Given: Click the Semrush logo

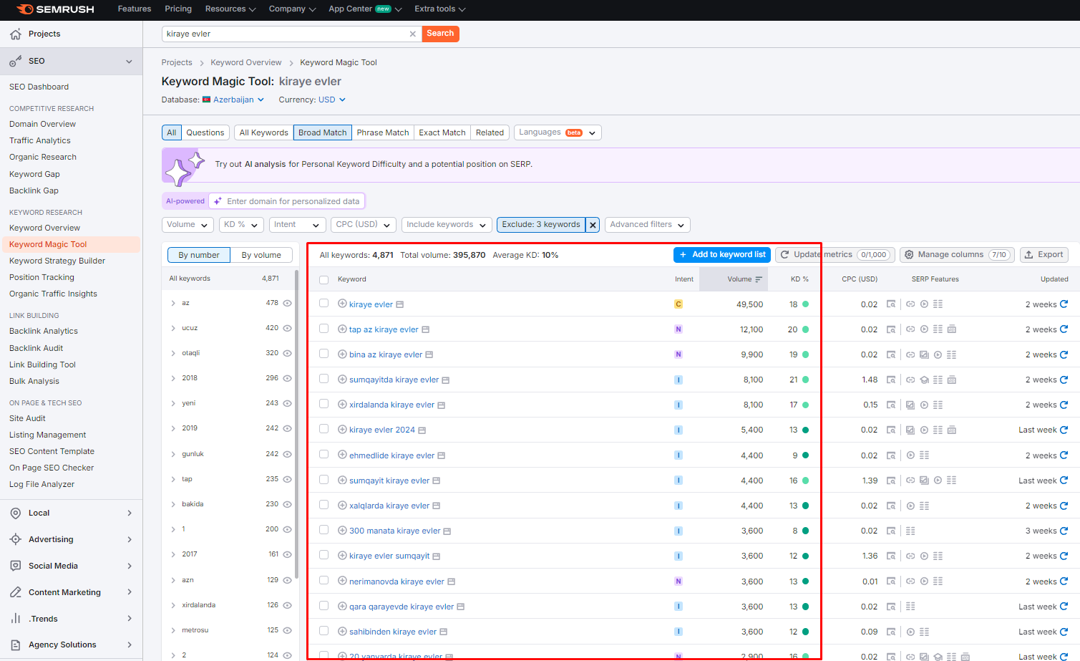Looking at the screenshot, I should pos(55,9).
